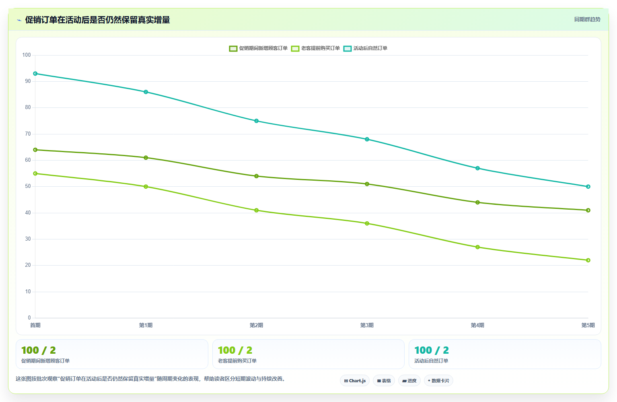The width and height of the screenshot is (617, 402).
Task: Click the x-axis label 第5期
Action: [588, 325]
